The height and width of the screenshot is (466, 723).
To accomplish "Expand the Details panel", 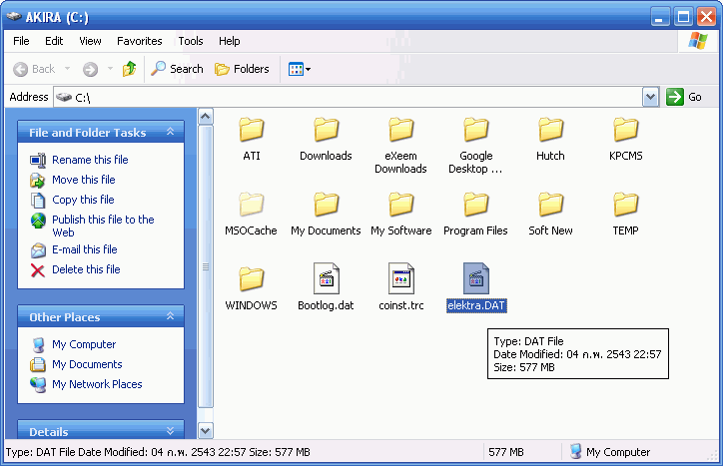I will (x=170, y=431).
